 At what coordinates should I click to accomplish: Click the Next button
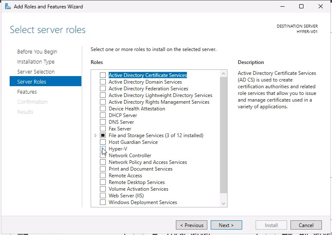pos(226,225)
